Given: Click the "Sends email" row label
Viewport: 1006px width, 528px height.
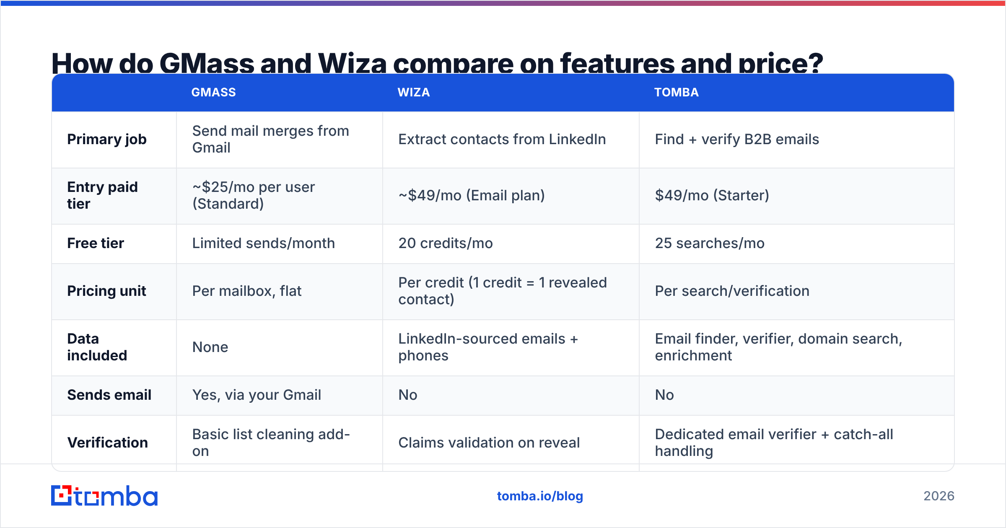Looking at the screenshot, I should 109,395.
